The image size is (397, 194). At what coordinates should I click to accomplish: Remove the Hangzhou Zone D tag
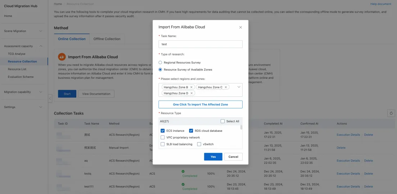click(x=192, y=93)
